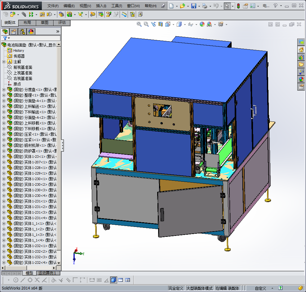Open the PropertyManager panel tab icon
The width and height of the screenshot is (306, 292).
[x=13, y=32]
